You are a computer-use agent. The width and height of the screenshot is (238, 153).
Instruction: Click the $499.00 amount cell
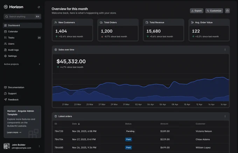pos(165,147)
